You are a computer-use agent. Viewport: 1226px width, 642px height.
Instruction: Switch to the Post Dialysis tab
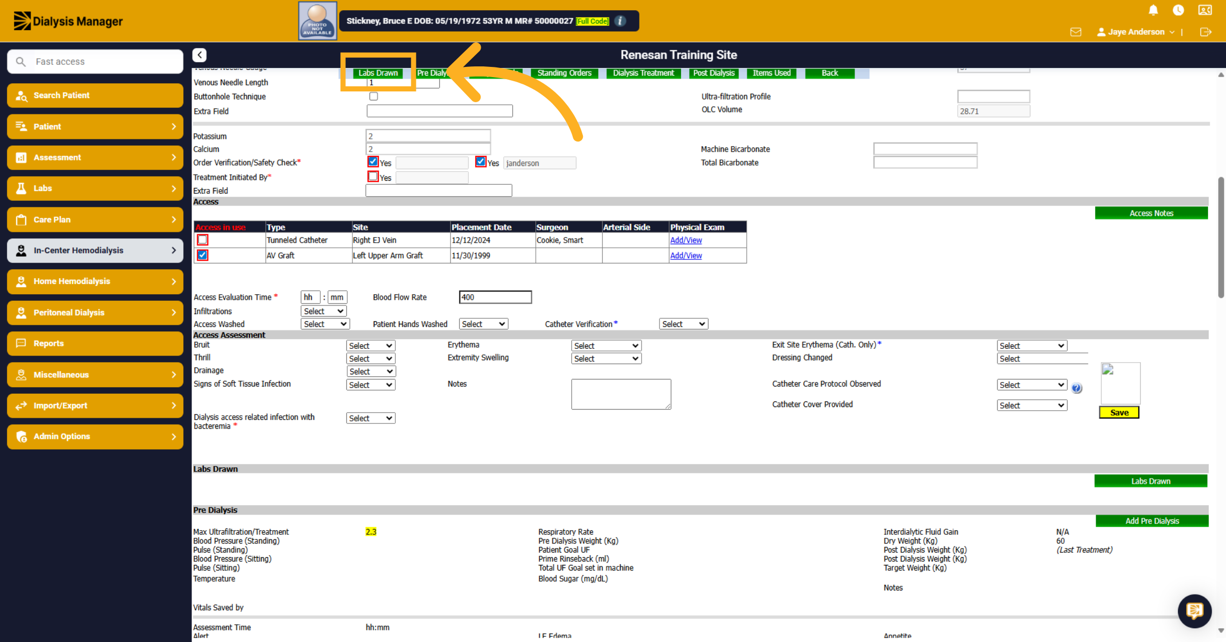click(714, 73)
